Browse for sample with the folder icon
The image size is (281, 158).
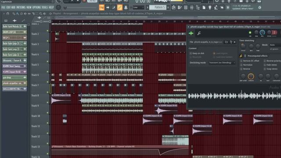coord(227,42)
